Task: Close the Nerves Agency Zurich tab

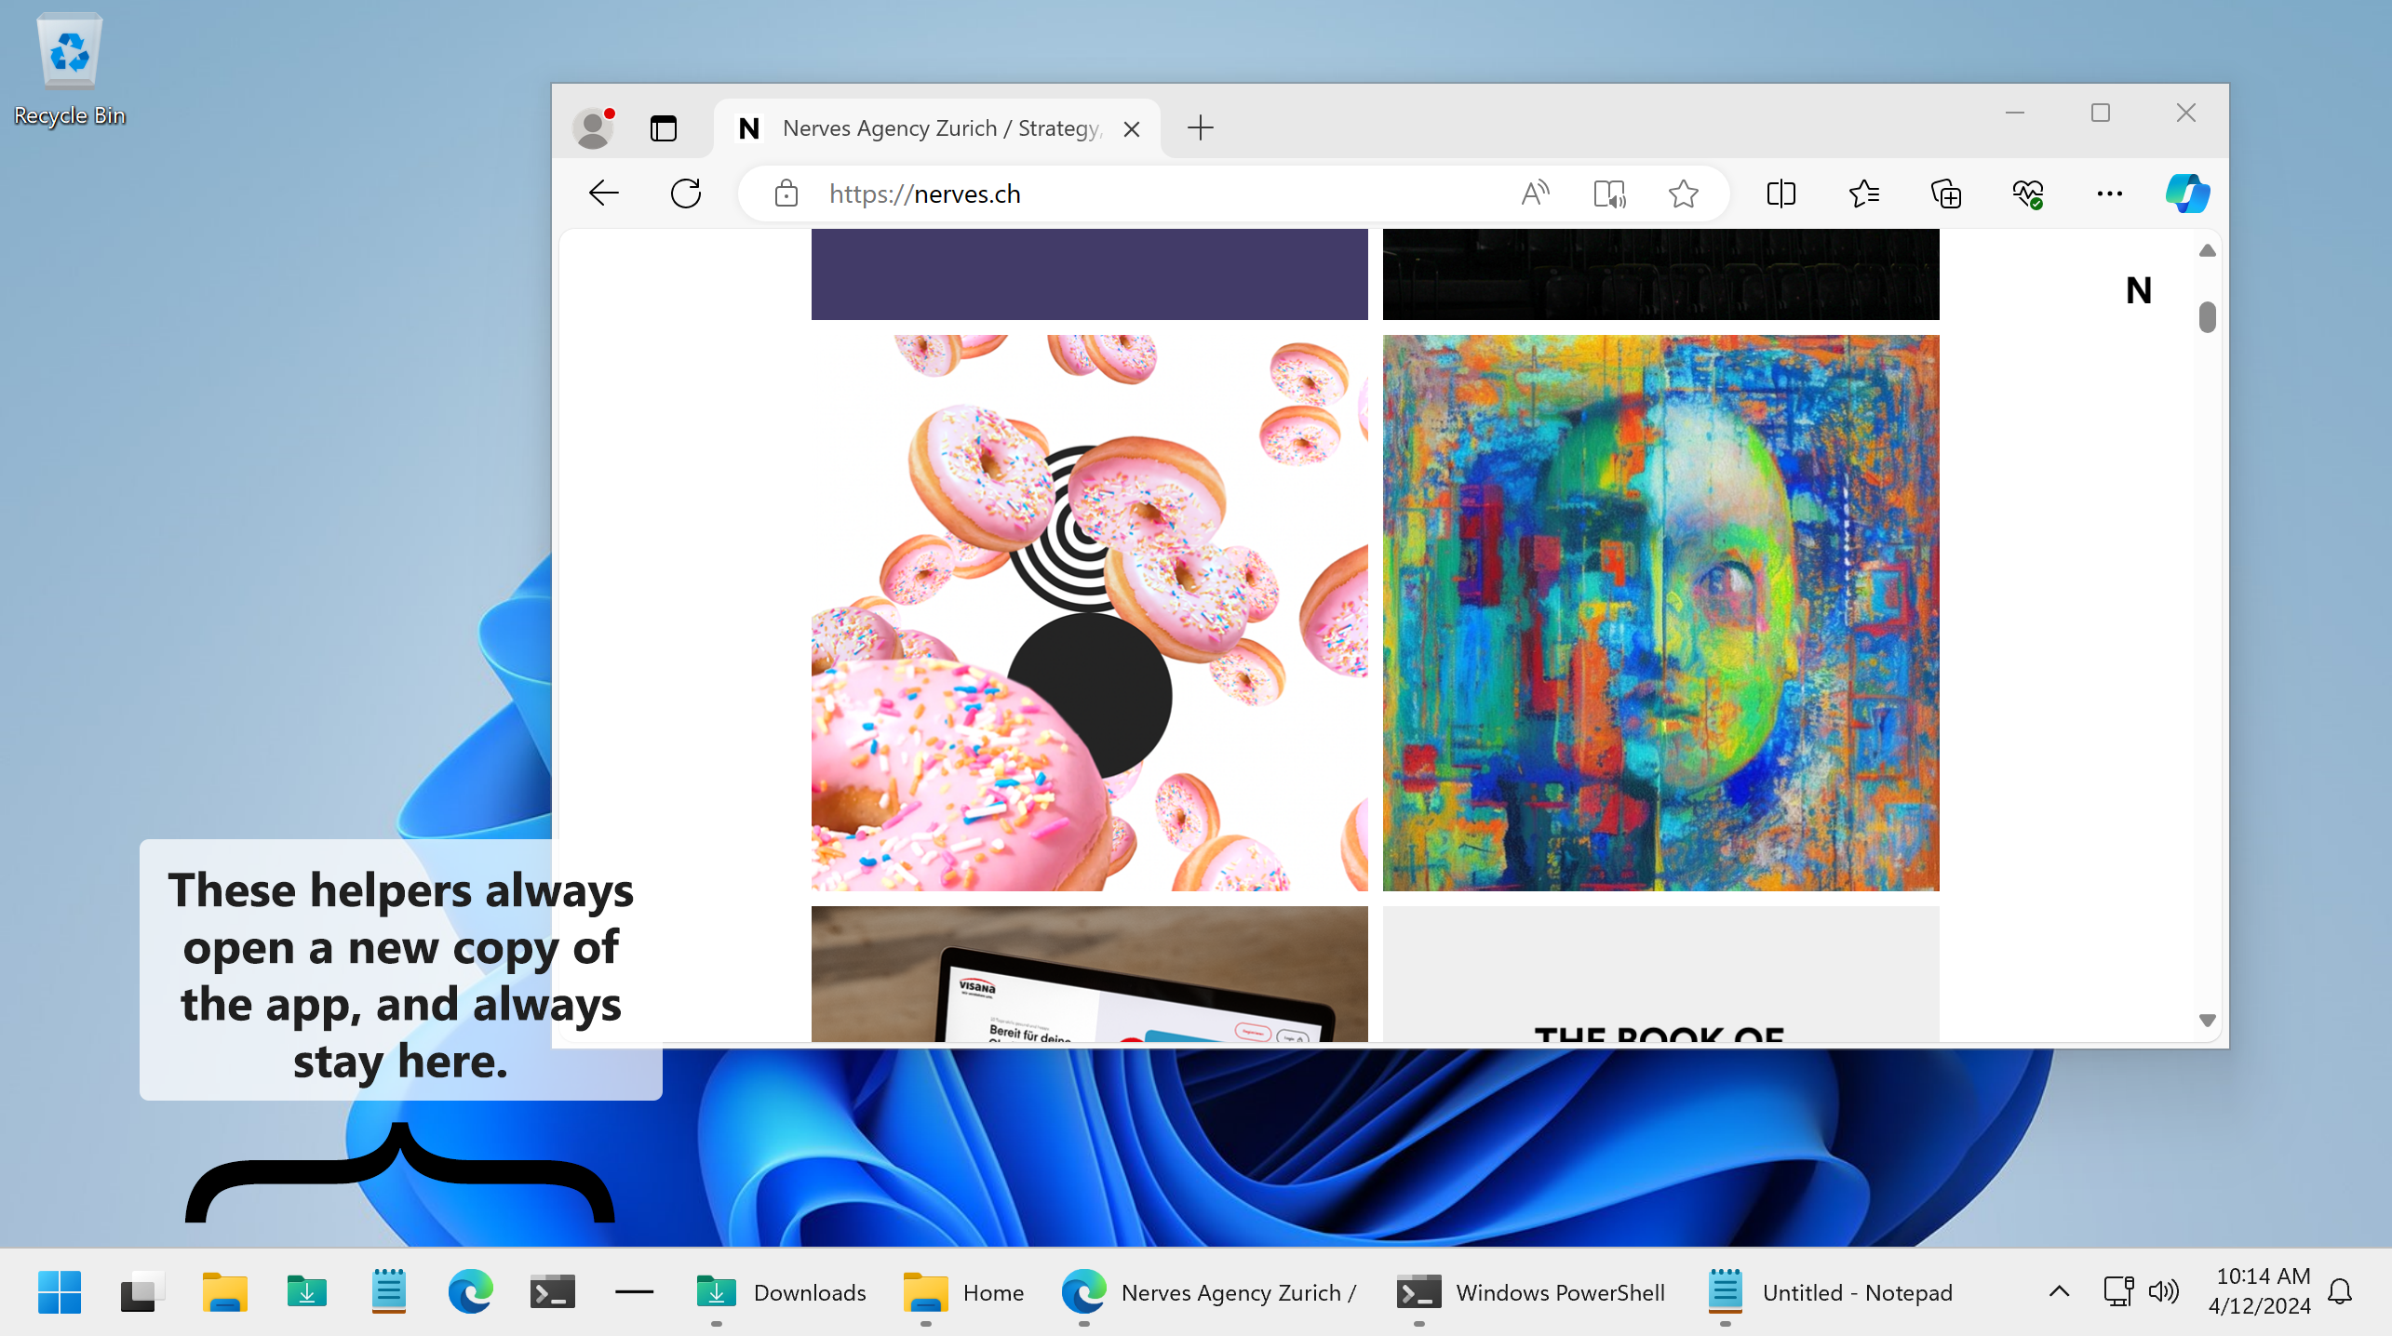Action: click(x=1131, y=129)
